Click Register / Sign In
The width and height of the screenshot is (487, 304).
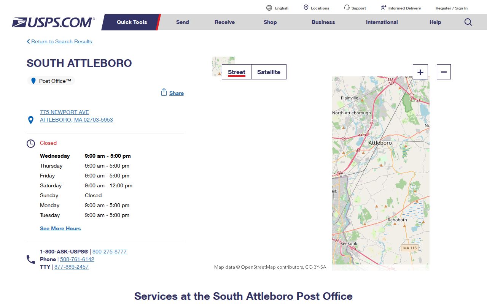pyautogui.click(x=452, y=8)
